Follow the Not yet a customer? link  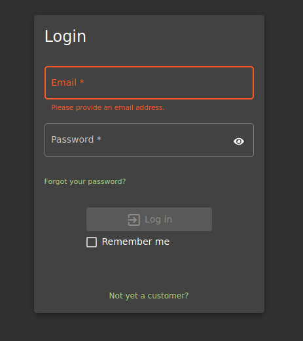pyautogui.click(x=149, y=296)
